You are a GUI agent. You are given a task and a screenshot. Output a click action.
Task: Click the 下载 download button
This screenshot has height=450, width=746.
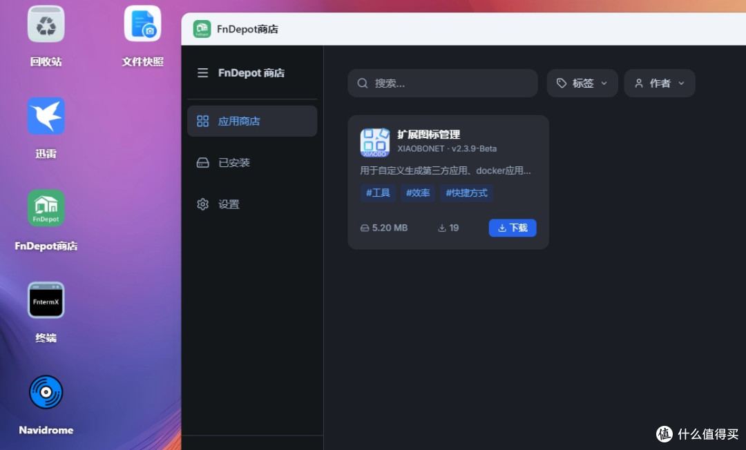(x=513, y=228)
